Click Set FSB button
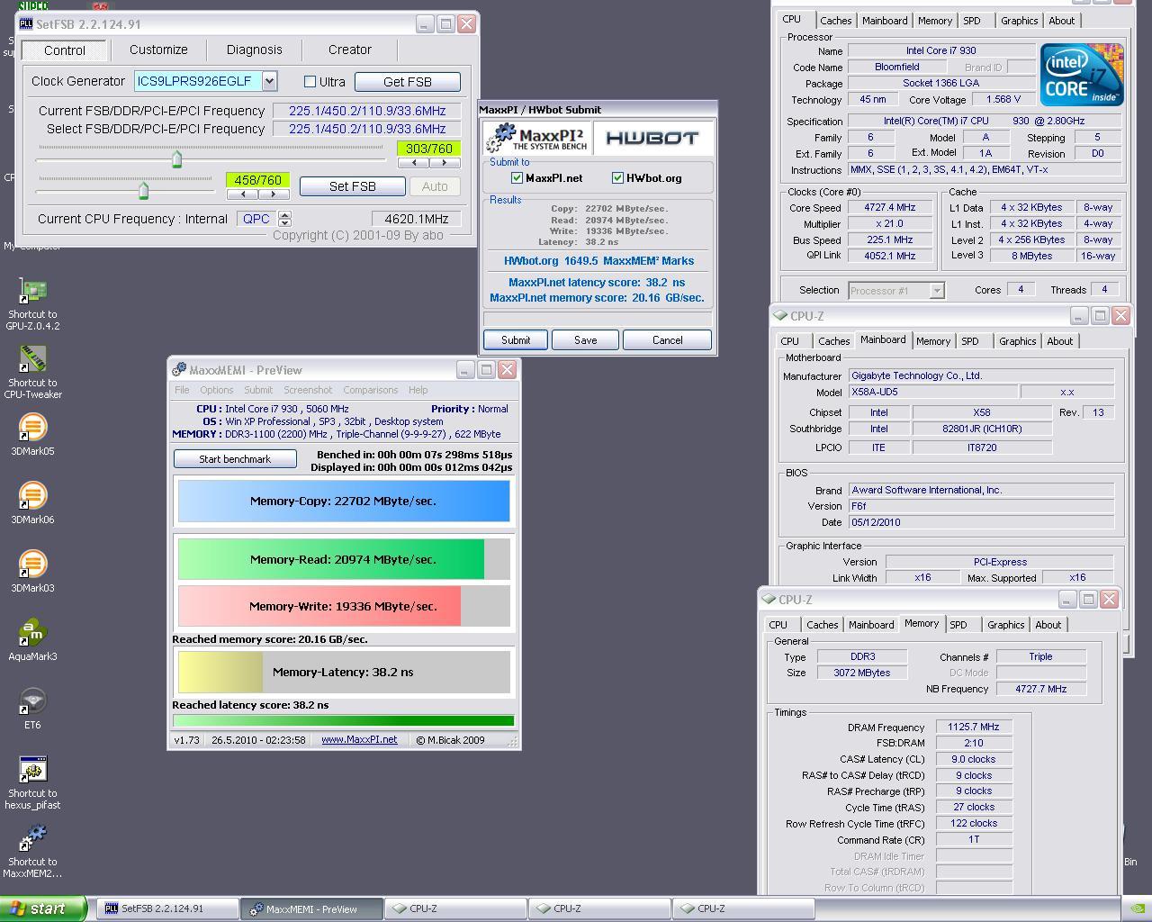 pos(353,186)
